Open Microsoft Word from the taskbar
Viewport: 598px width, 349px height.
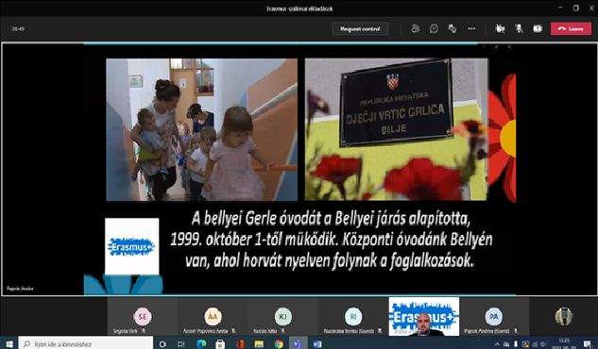click(x=317, y=344)
